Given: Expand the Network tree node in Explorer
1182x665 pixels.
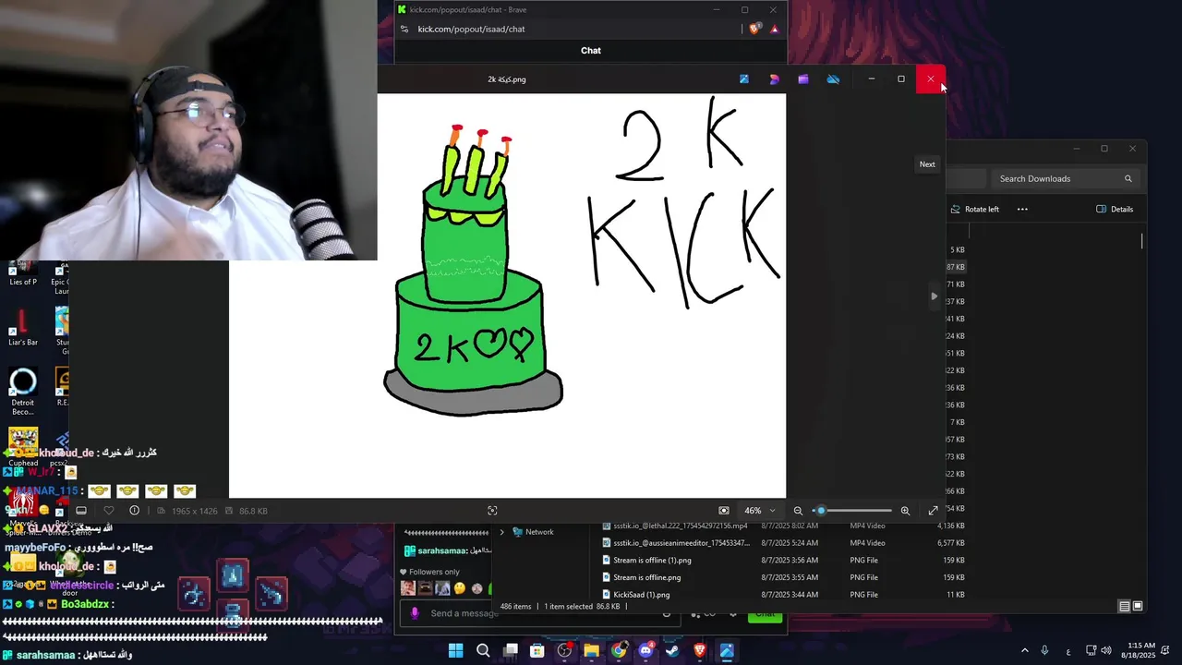Looking at the screenshot, I should click(x=501, y=532).
